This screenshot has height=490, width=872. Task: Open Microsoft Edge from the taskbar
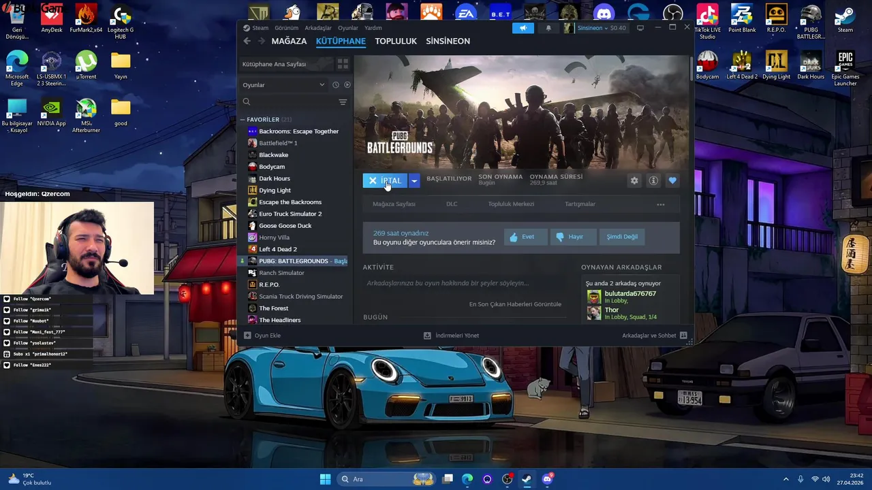[x=467, y=479]
